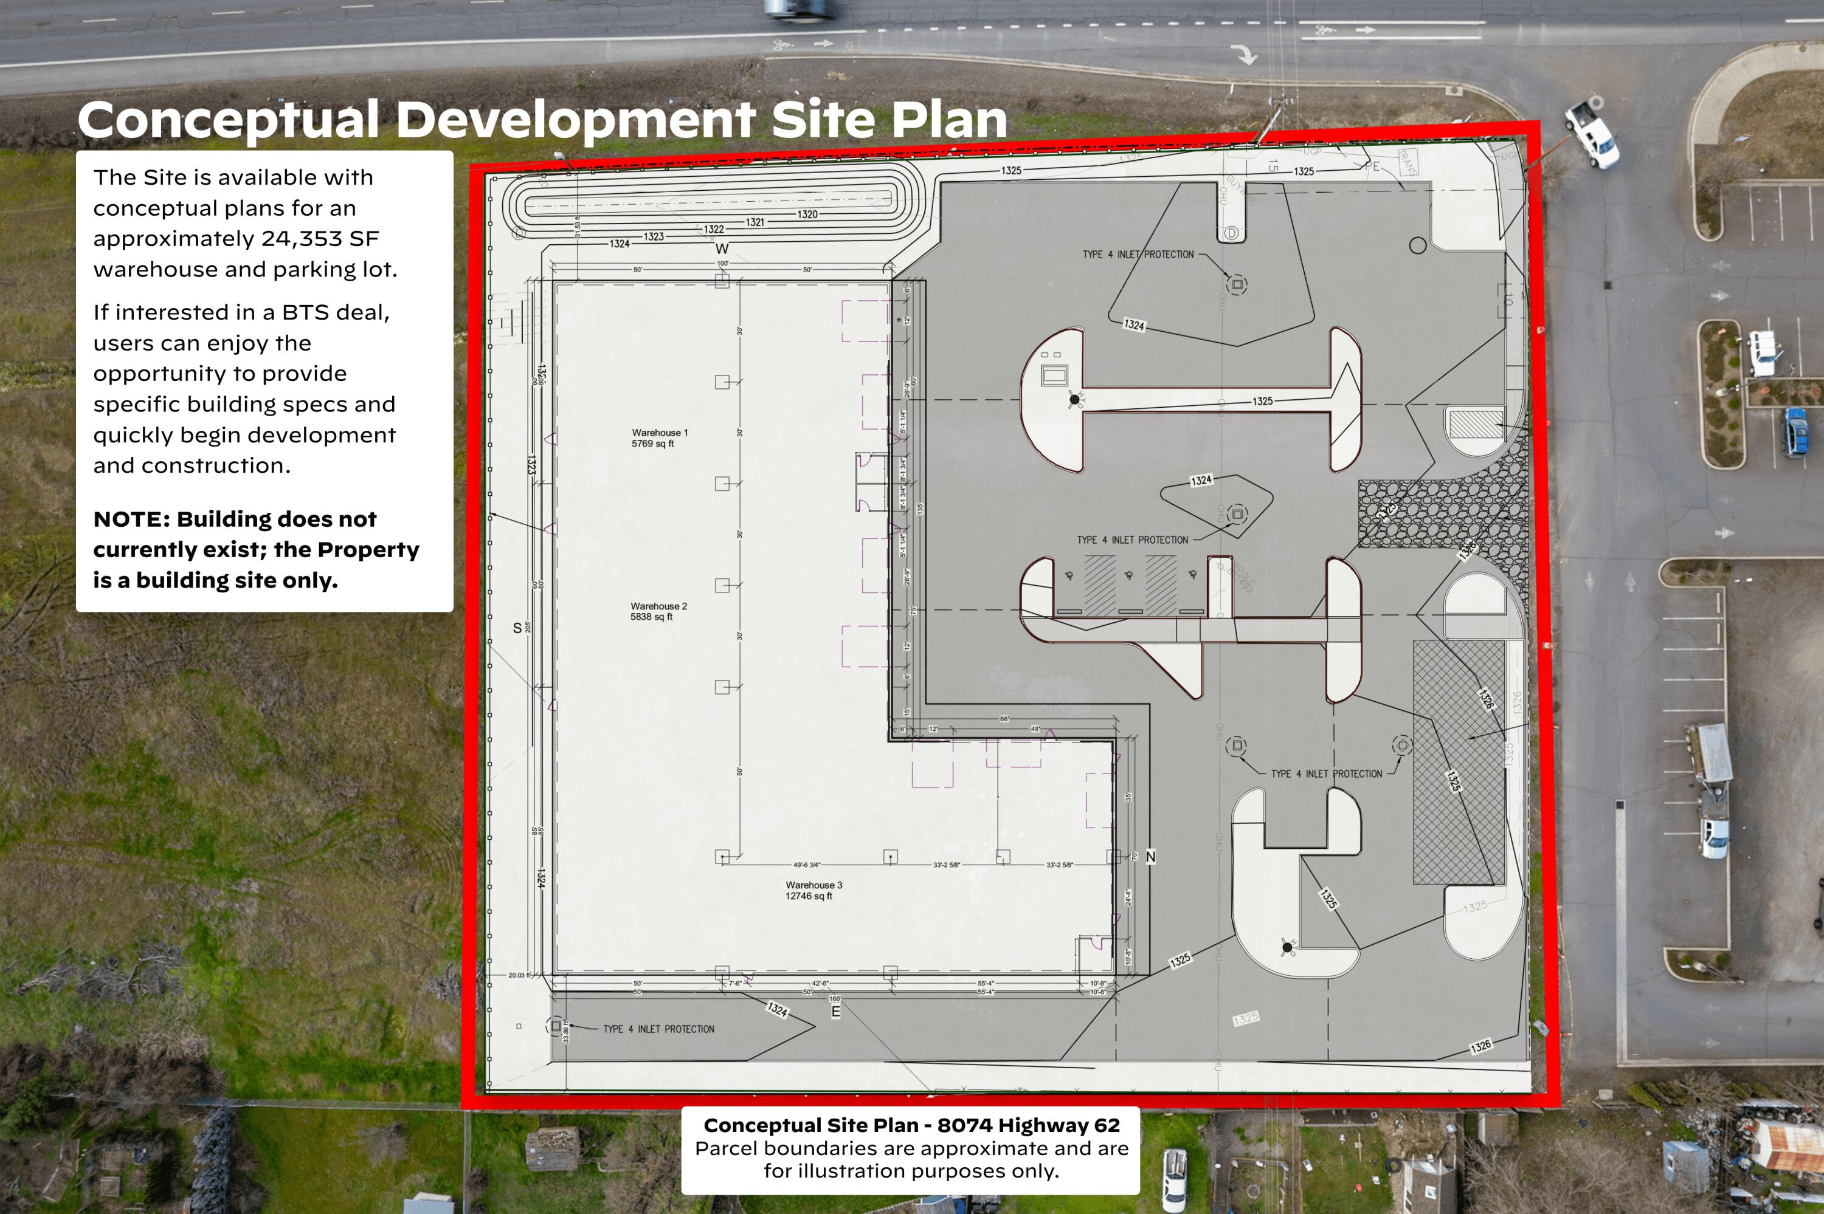Click the top TYPE 4 INLET PROTECTION label
Image resolution: width=1824 pixels, height=1214 pixels.
1138,255
